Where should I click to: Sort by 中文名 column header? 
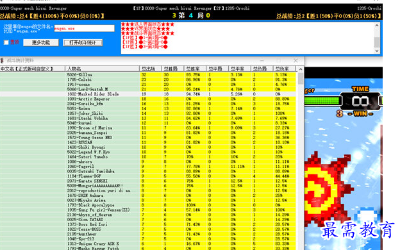(x=33, y=69)
